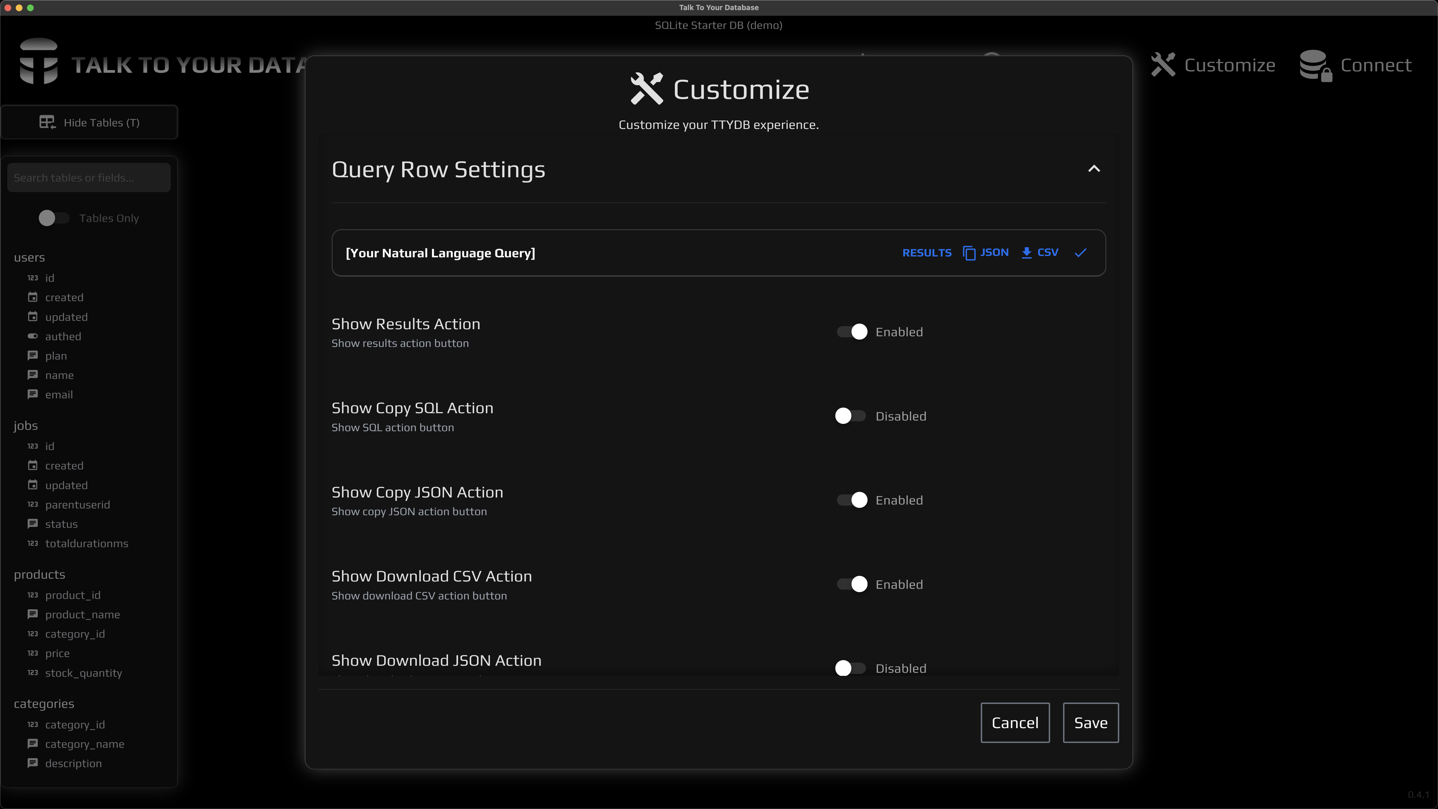This screenshot has width=1438, height=809.
Task: Click calendar icon beside users created field
Action: tap(33, 297)
